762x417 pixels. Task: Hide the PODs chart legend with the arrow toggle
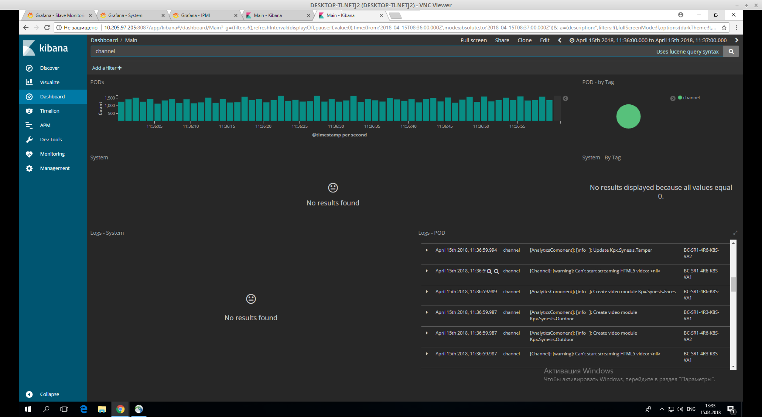pyautogui.click(x=565, y=98)
